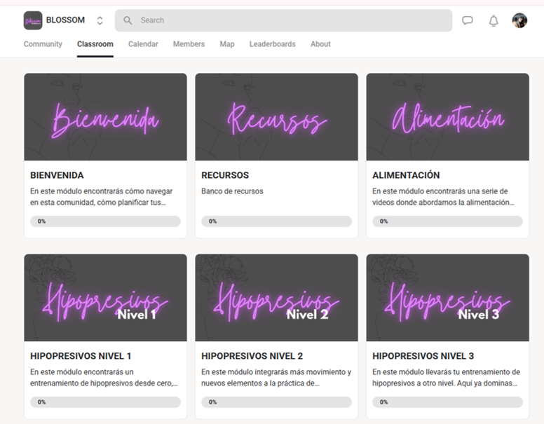Click the Hipopresivos Nivel 3 progress bar
The width and height of the screenshot is (544, 424).
pyautogui.click(x=447, y=402)
